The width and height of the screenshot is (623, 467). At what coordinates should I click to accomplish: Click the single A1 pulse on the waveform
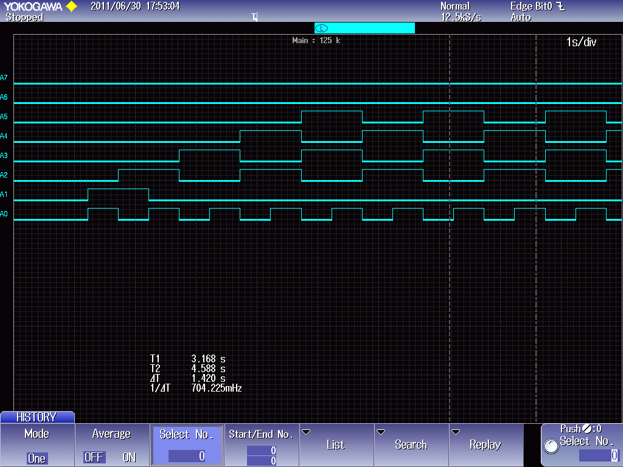pos(118,194)
